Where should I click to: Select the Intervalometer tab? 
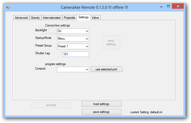(x=52, y=18)
